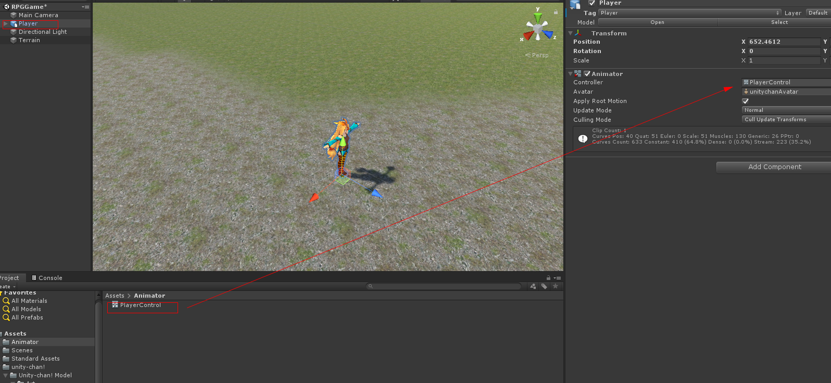Click the Avatar field unitychanAvatar
The image size is (831, 383).
pyautogui.click(x=786, y=92)
